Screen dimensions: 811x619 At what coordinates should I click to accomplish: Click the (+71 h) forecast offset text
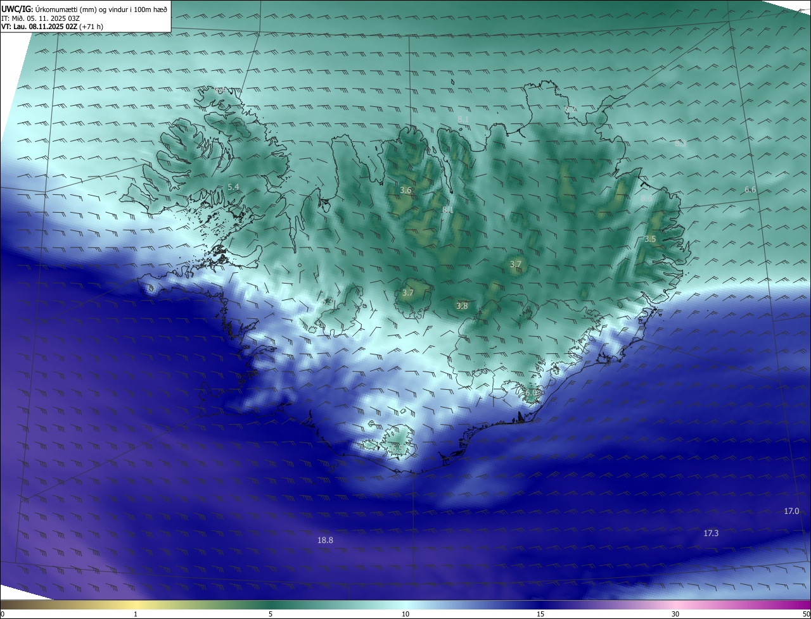[x=91, y=27]
